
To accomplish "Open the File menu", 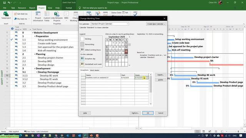I will pyautogui.click(x=5, y=8).
